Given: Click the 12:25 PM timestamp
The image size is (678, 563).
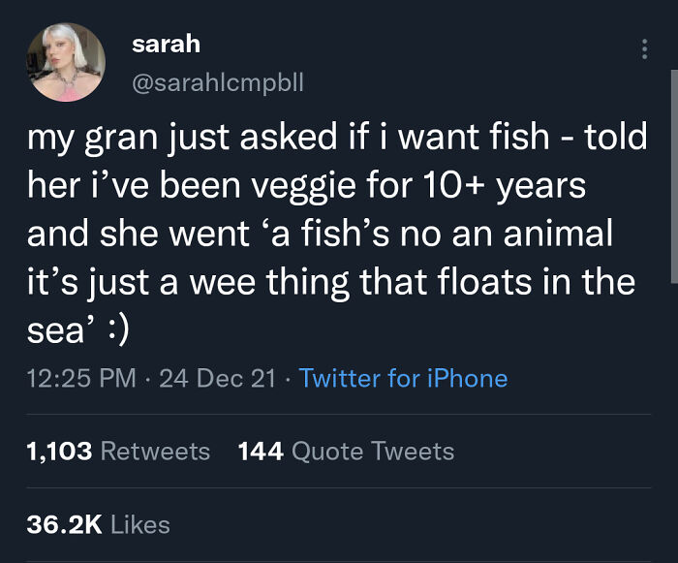Looking at the screenshot, I should [81, 378].
